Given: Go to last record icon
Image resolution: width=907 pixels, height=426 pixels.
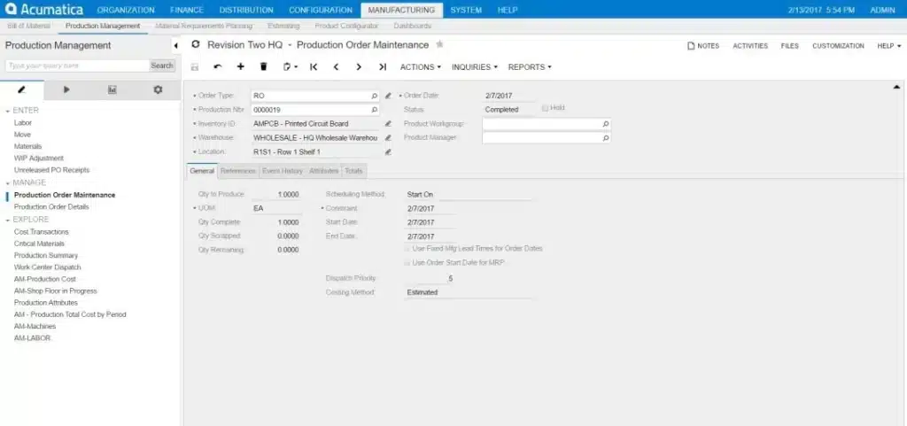Looking at the screenshot, I should coord(383,67).
